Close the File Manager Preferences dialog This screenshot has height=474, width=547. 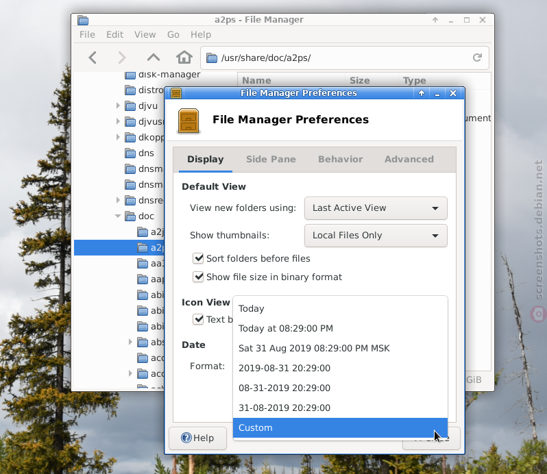[x=453, y=93]
